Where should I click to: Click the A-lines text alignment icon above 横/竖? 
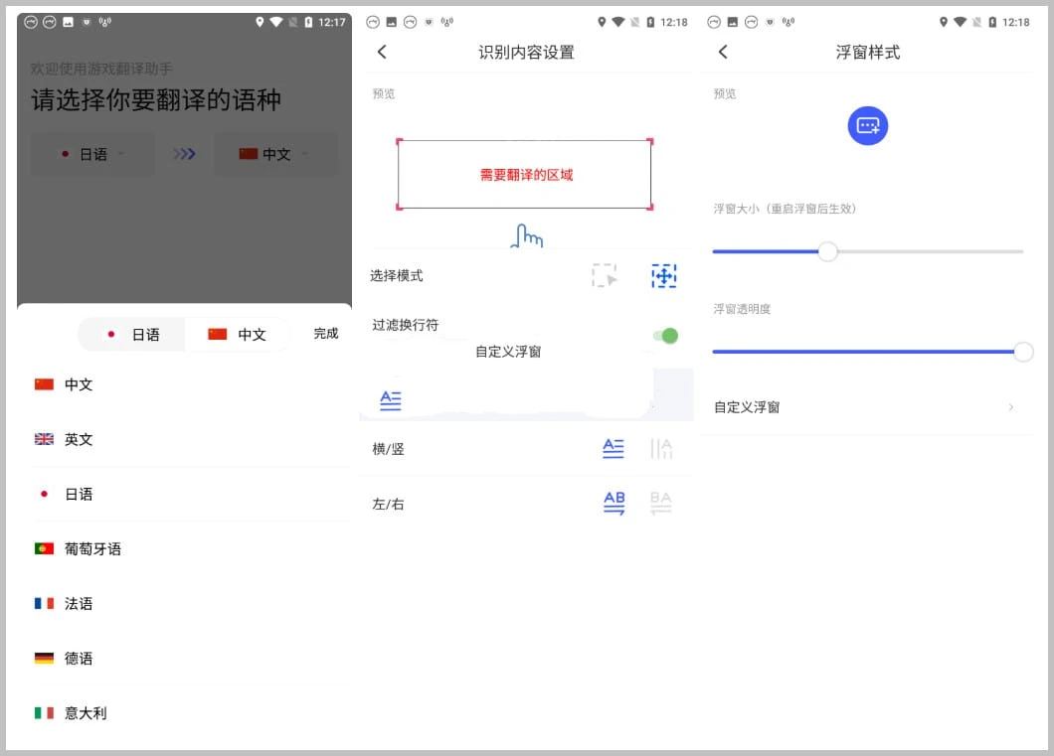point(390,400)
